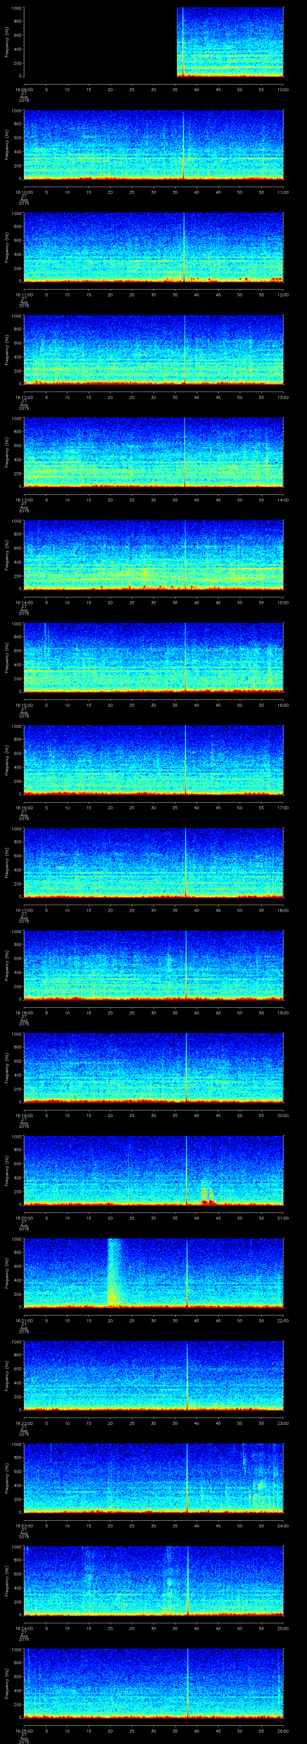Click the 16:19:00 start time label
Image resolution: width=307 pixels, height=1744 pixels.
[x=24, y=1115]
